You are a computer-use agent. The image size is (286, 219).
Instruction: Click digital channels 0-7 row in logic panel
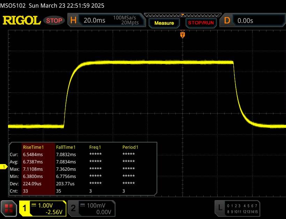tap(242, 206)
